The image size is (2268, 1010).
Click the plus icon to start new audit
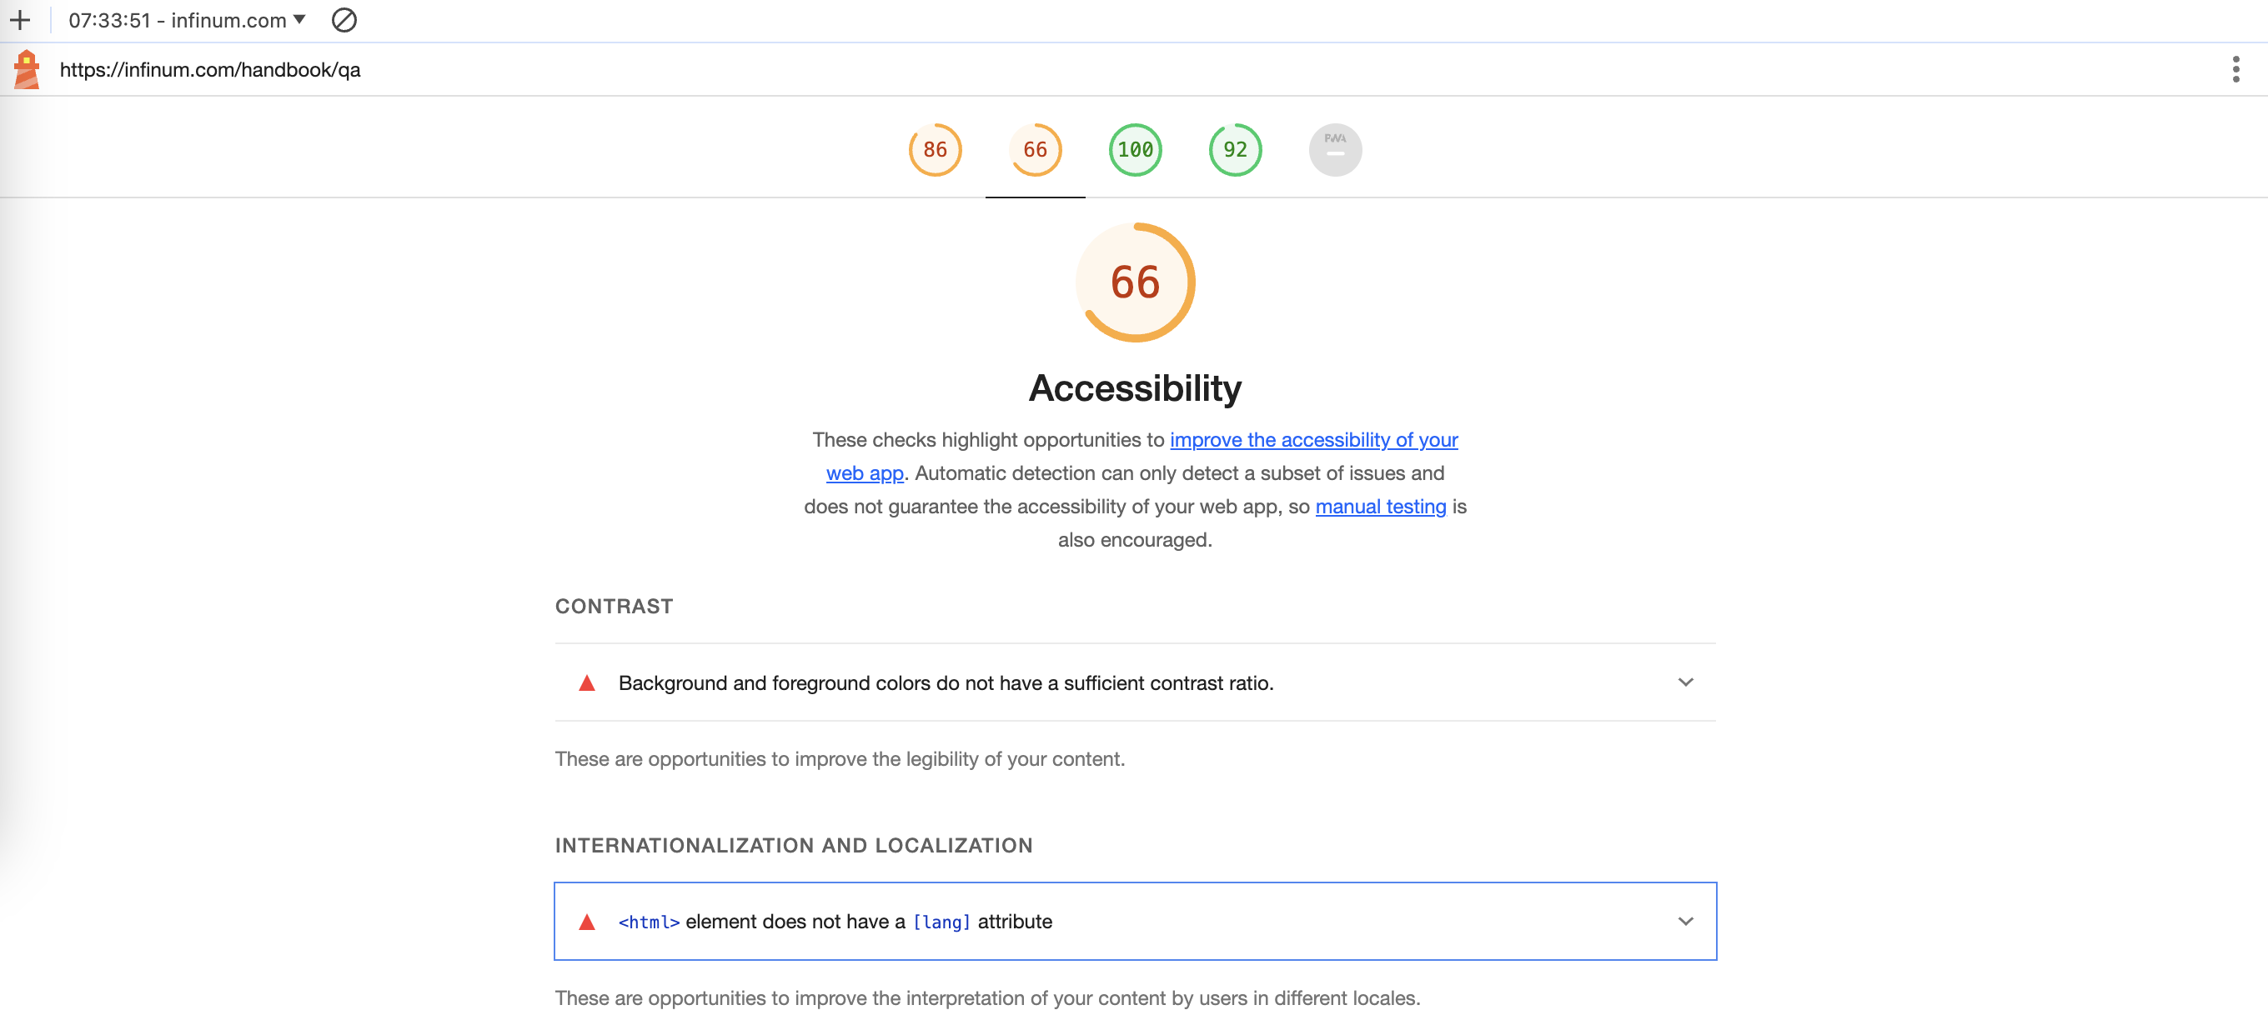(19, 19)
